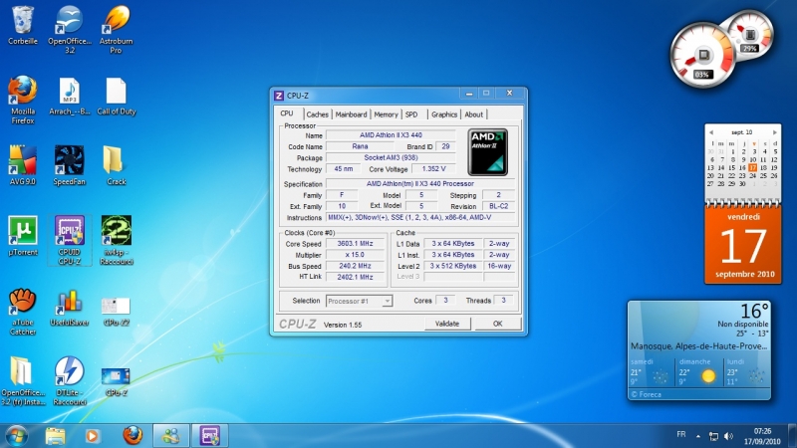Show hidden tray icons arrow
This screenshot has height=448, width=797.
[x=698, y=436]
